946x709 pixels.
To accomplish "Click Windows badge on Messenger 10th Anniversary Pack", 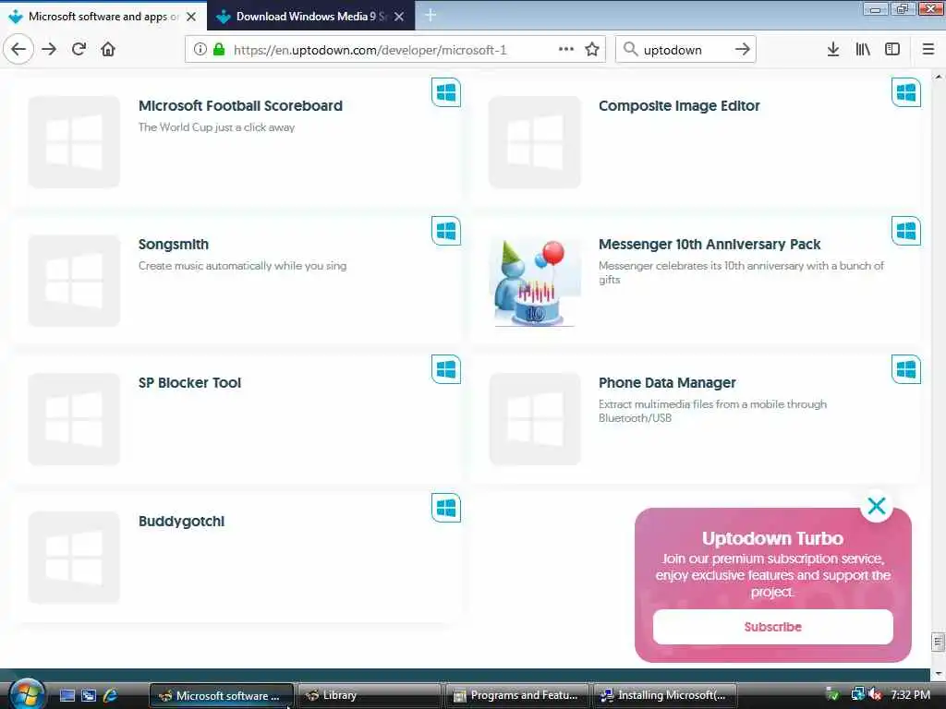I will [905, 231].
